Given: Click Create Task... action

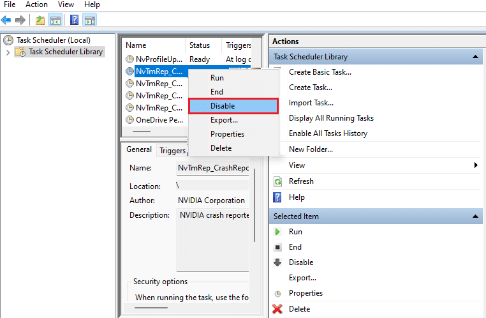Looking at the screenshot, I should pos(310,87).
